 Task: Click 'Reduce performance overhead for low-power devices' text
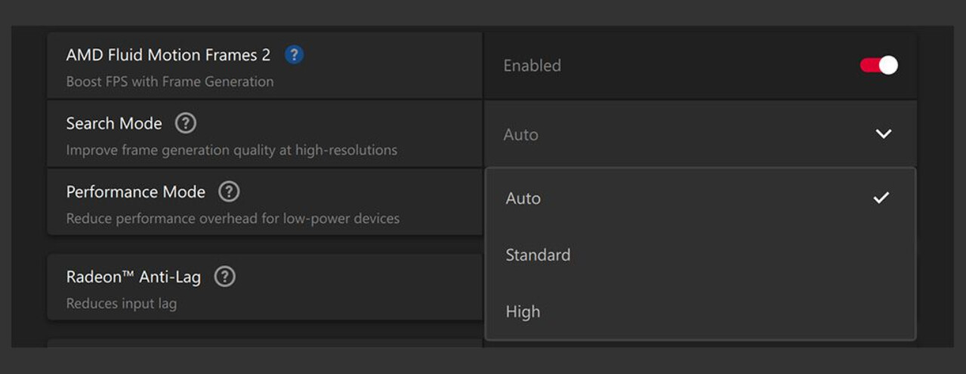click(233, 219)
